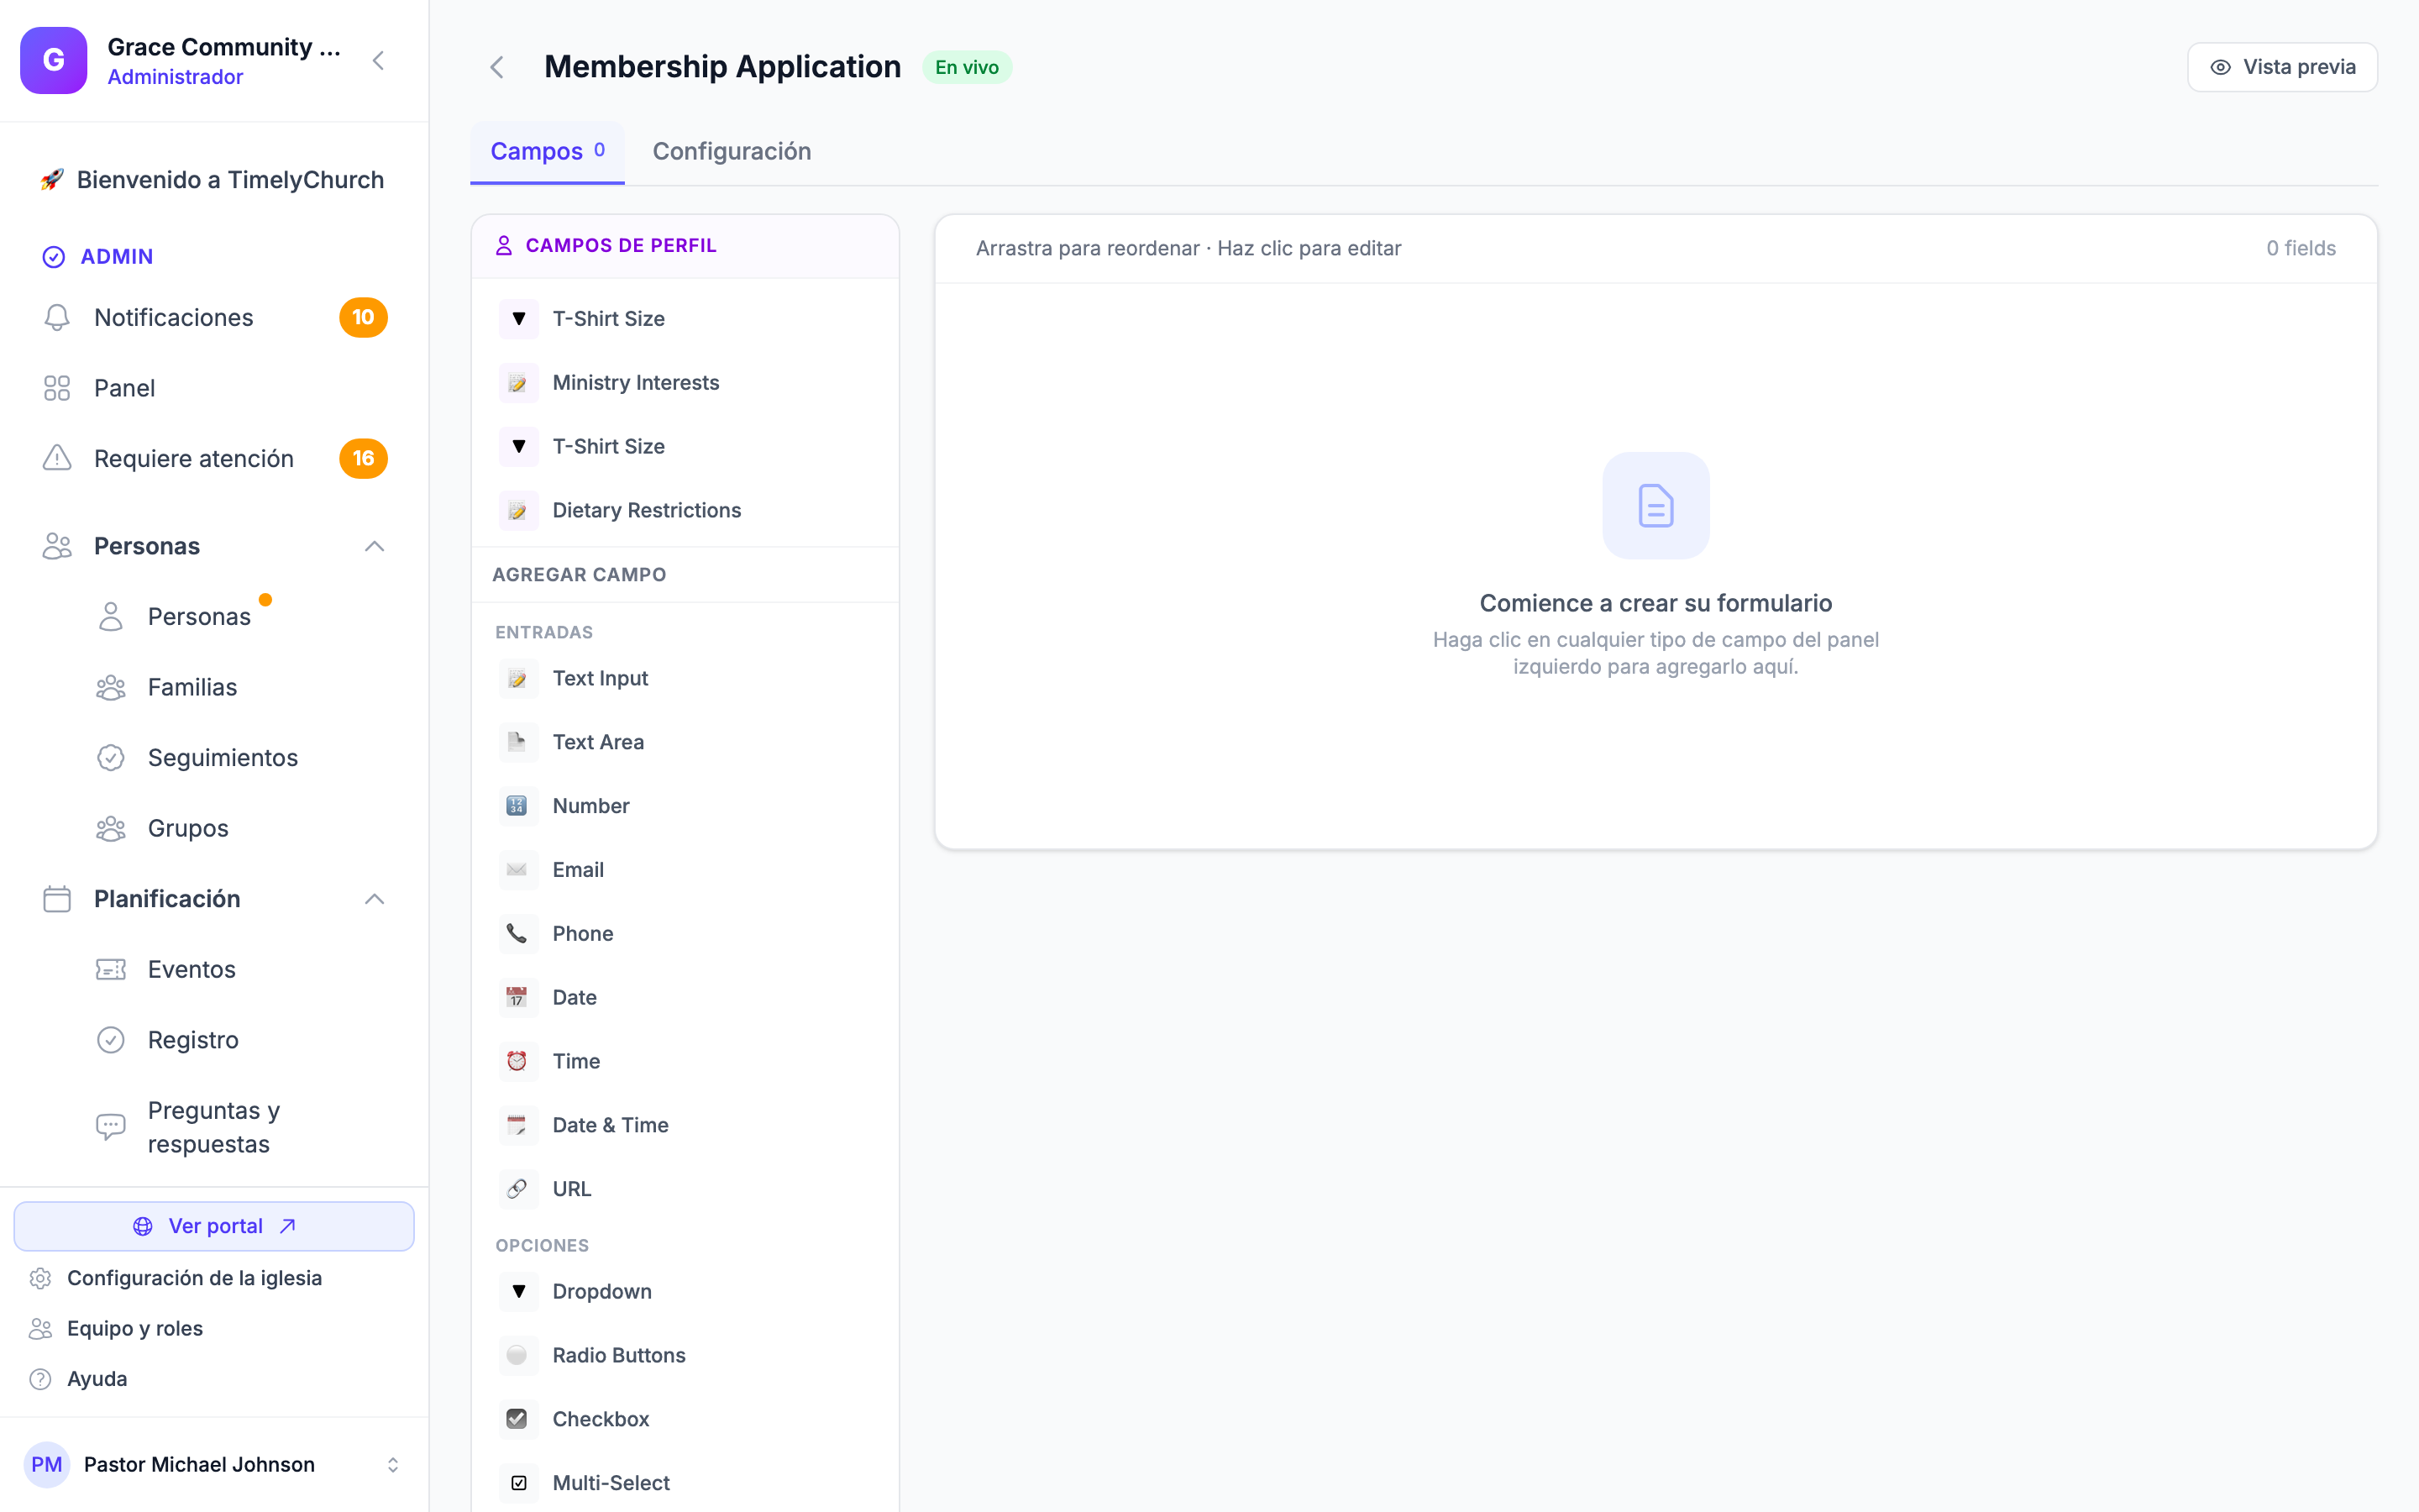Add a Multi-Select field type
This screenshot has height=1512, width=2419.
[x=685, y=1483]
